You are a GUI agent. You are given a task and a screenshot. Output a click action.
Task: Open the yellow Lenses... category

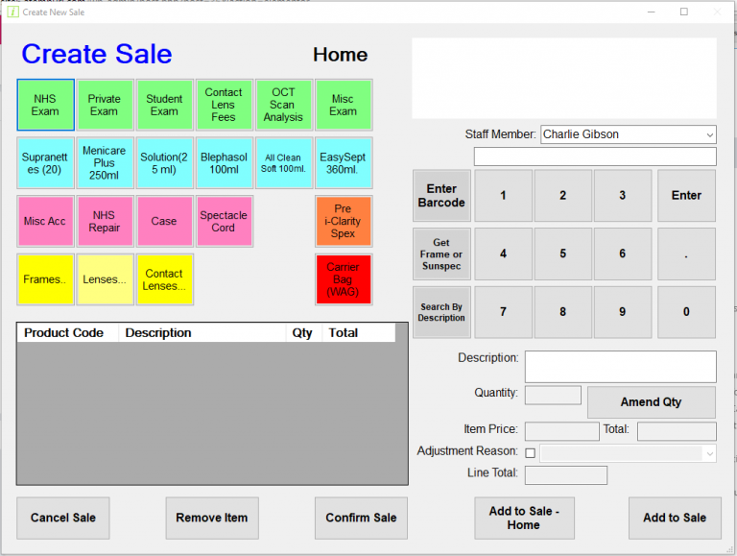click(x=105, y=279)
